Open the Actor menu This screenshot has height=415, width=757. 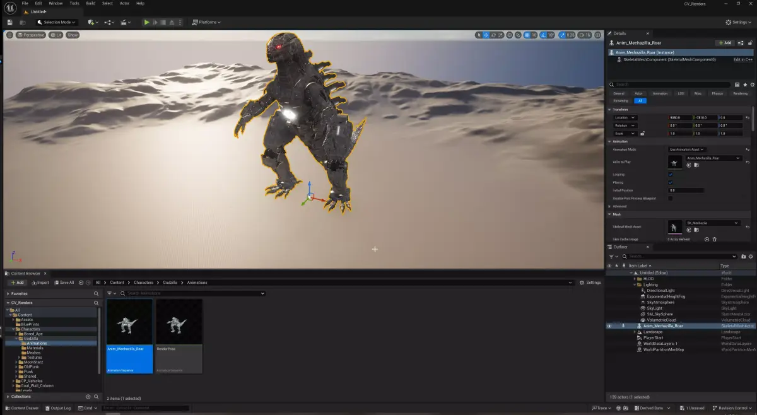(x=124, y=3)
